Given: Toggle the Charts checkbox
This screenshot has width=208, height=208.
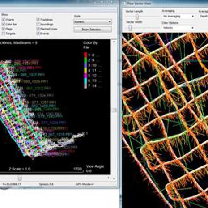Looking at the screenshot, I should point(4,20).
